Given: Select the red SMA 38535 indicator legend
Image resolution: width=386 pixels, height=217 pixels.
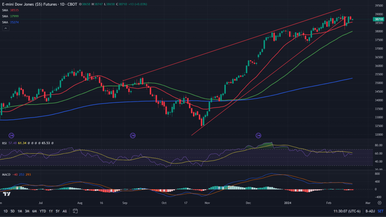Looking at the screenshot, I should click(x=10, y=11).
